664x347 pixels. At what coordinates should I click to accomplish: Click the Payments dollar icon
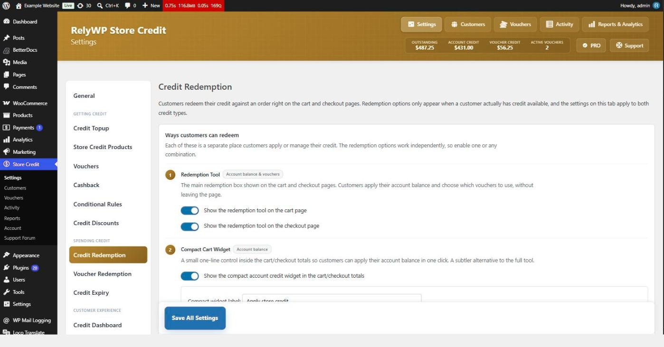point(7,128)
